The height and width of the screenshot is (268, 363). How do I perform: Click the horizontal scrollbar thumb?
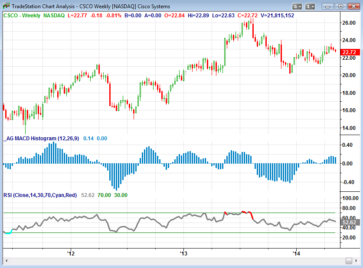[x=349, y=261]
